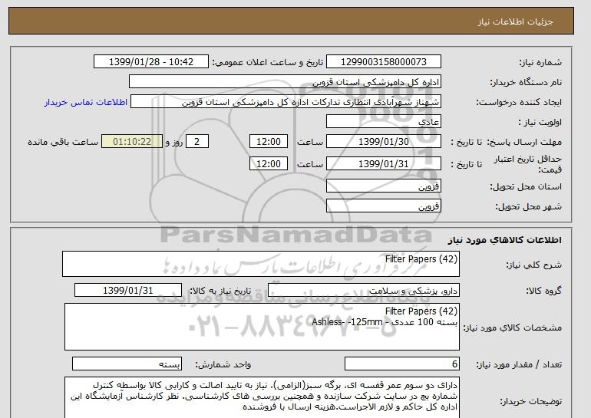This screenshot has width=591, height=418.
Task: Click the request creator field with 'شهناز شهرآبادی'
Action: point(286,102)
